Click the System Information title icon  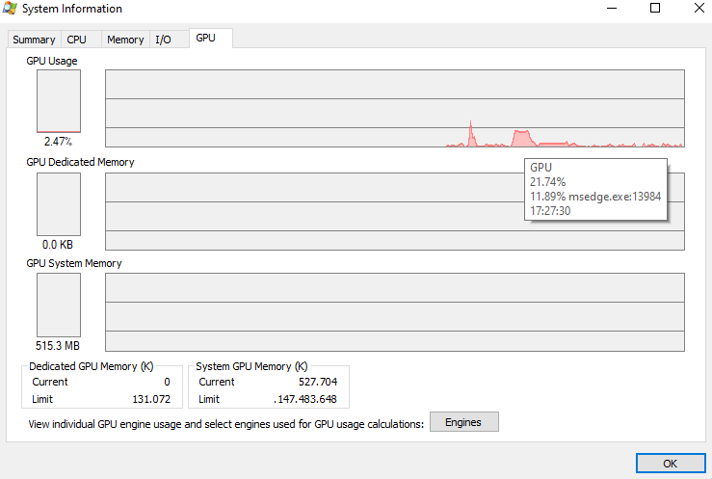coord(10,8)
